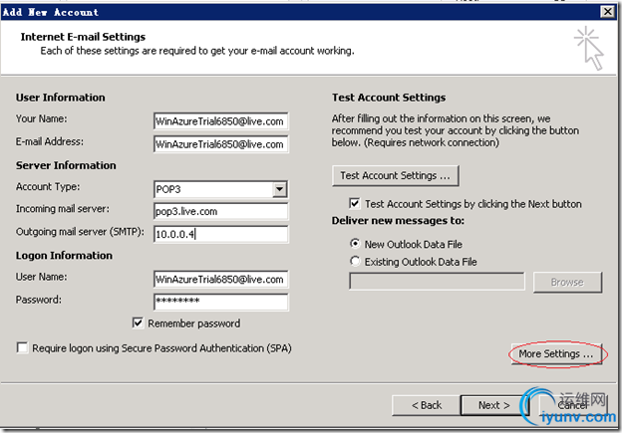622x433 pixels.
Task: Enable Require logon using SPA checkbox
Action: tap(22, 347)
